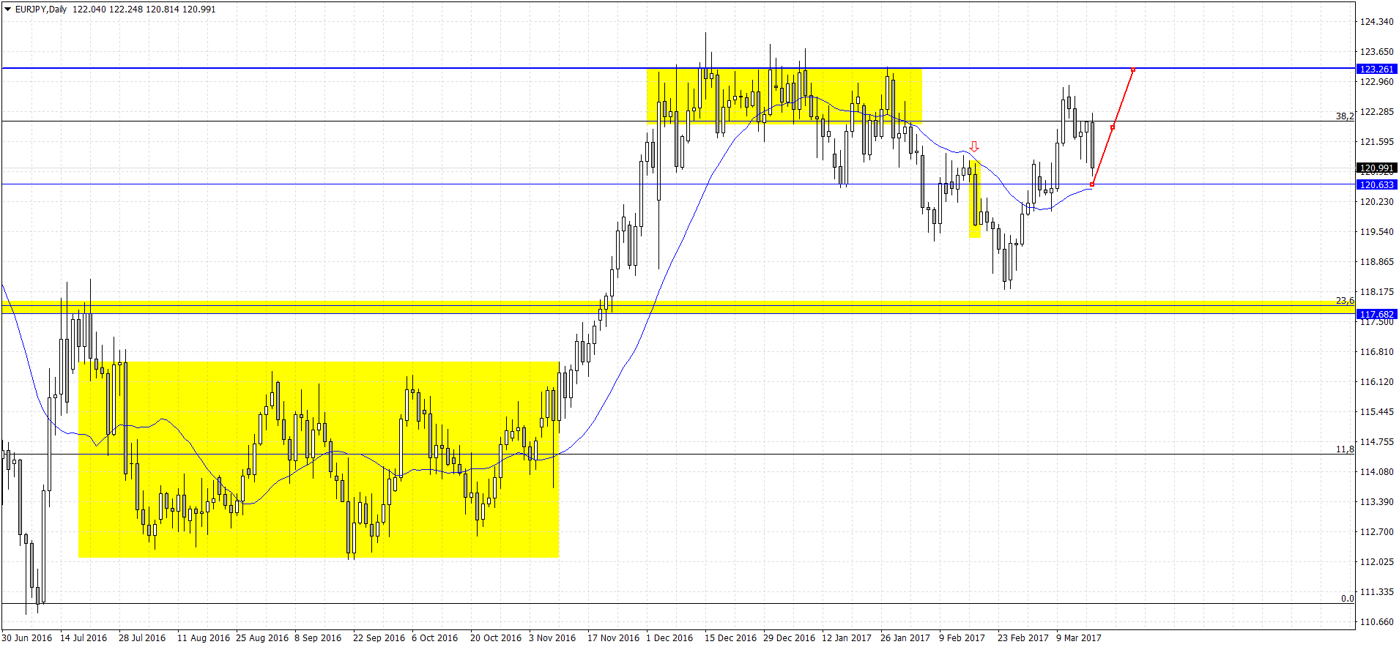Click the 23,6 Fibonacci level label
This screenshot has height=647, width=1399.
(x=1345, y=301)
